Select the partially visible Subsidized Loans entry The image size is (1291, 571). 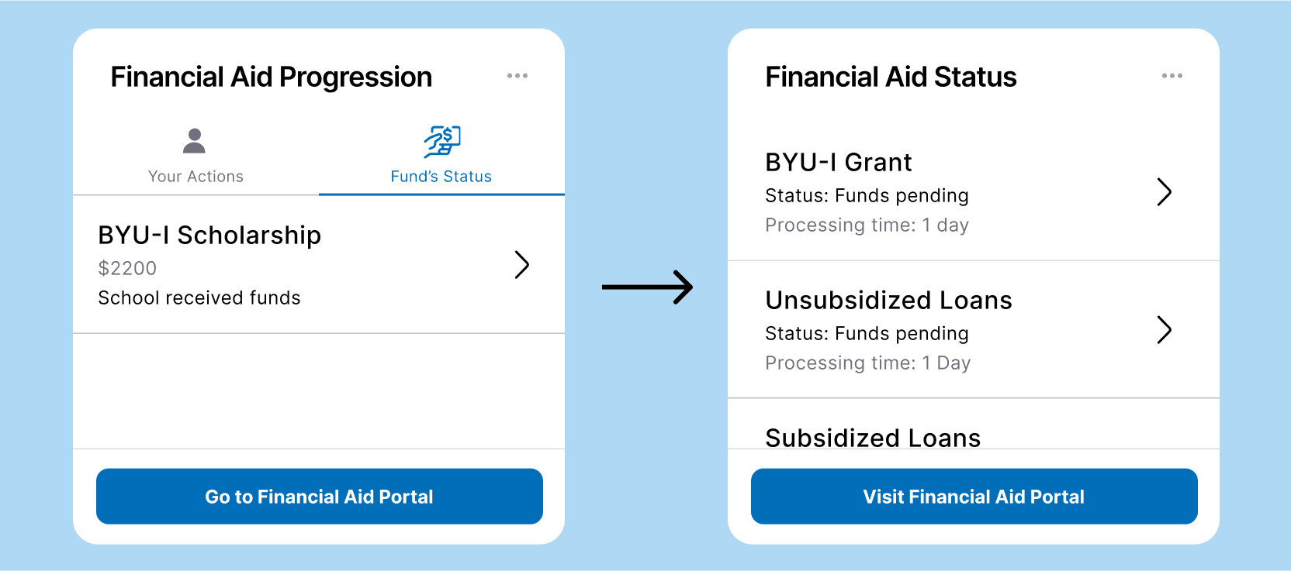tap(873, 437)
